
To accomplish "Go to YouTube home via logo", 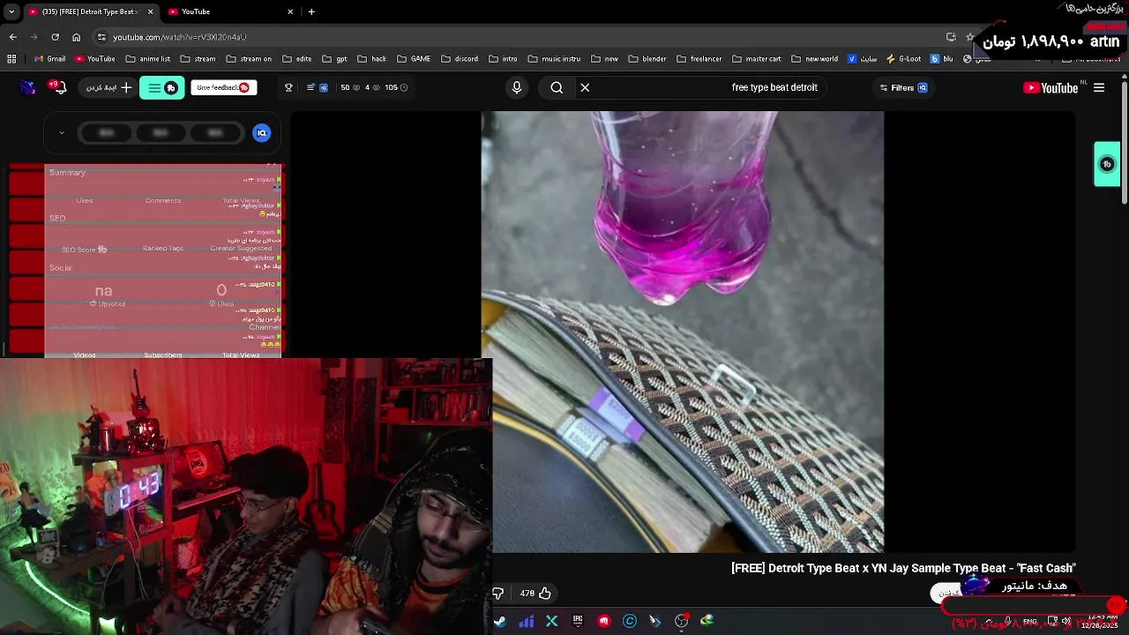I will point(1050,87).
